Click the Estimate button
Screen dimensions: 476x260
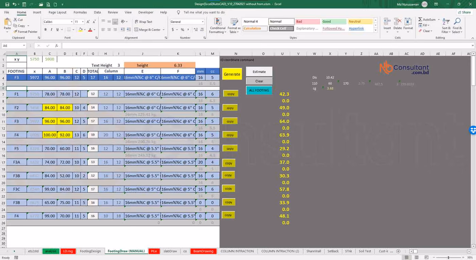[259, 72]
